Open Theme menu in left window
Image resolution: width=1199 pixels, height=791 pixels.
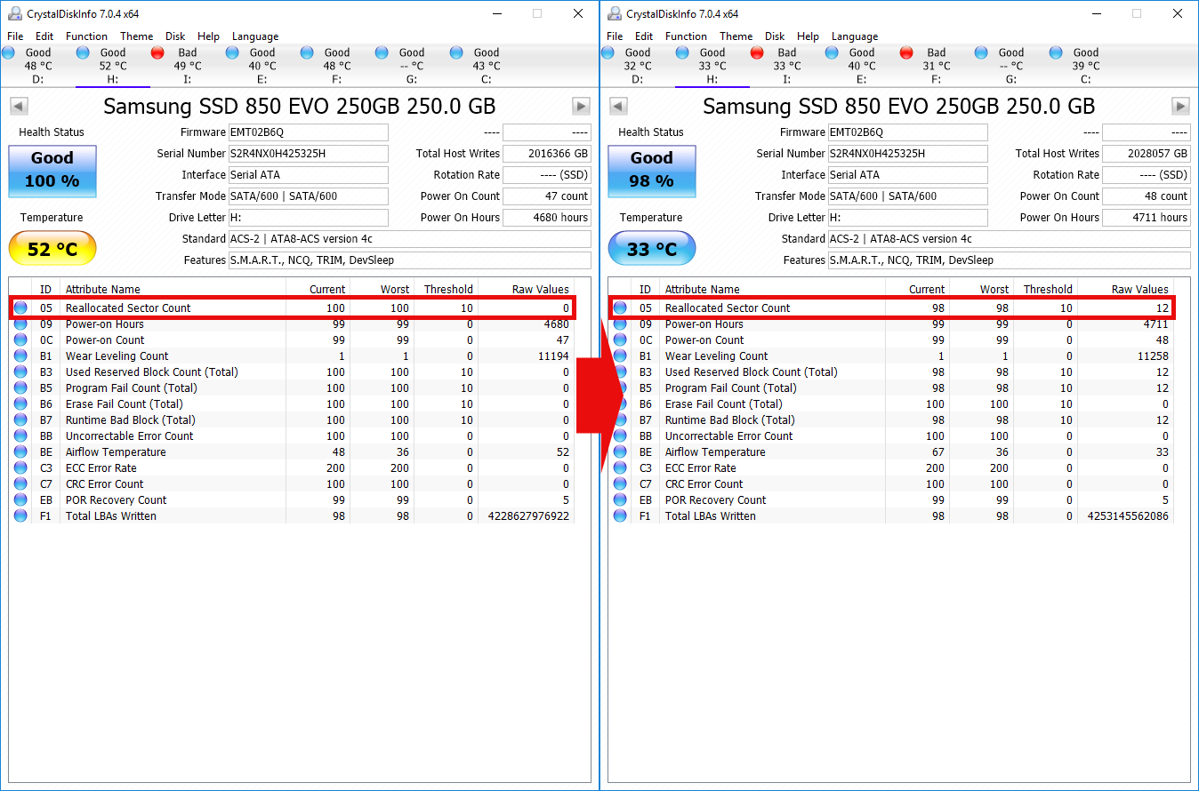click(x=136, y=36)
